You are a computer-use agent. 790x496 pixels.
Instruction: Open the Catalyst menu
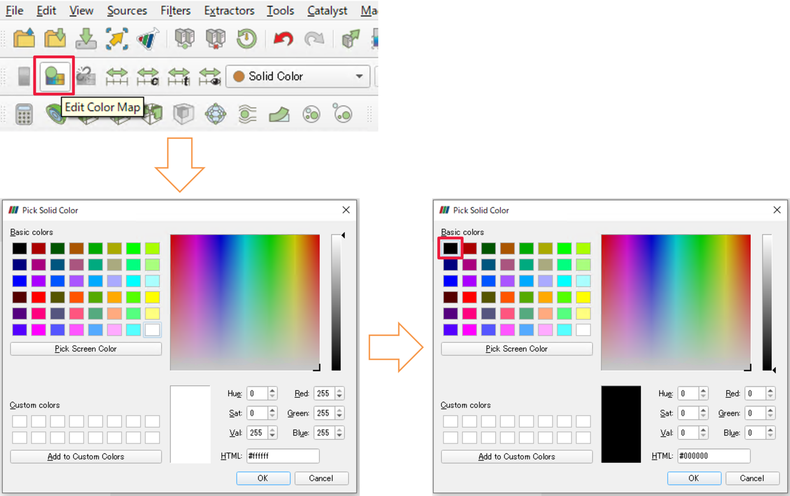tap(327, 10)
